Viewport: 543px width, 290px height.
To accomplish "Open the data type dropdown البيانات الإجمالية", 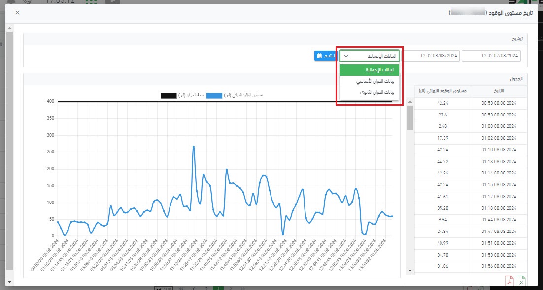I will (370, 56).
